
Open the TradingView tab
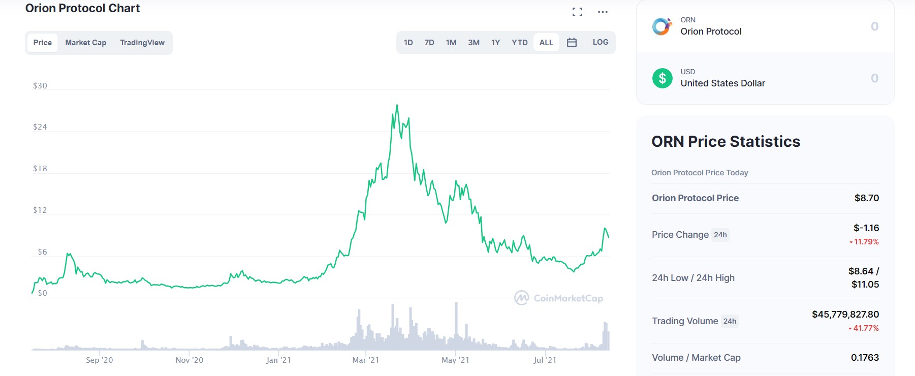point(142,43)
